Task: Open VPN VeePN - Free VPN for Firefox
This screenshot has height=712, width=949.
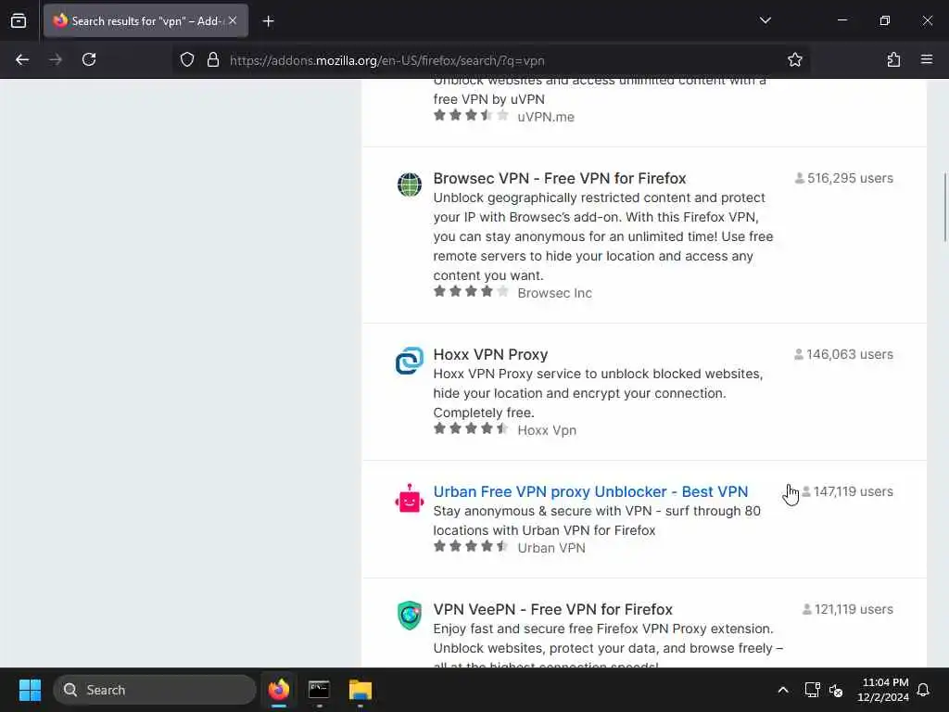Action: [552, 609]
